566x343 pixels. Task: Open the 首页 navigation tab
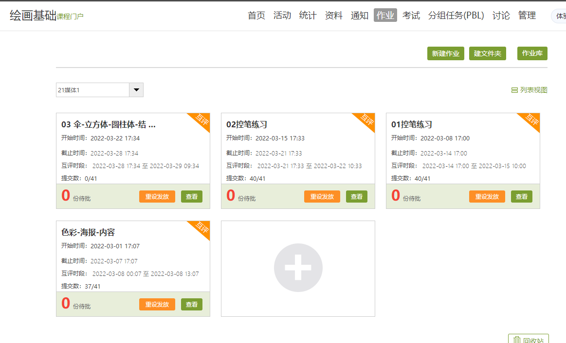pos(256,16)
